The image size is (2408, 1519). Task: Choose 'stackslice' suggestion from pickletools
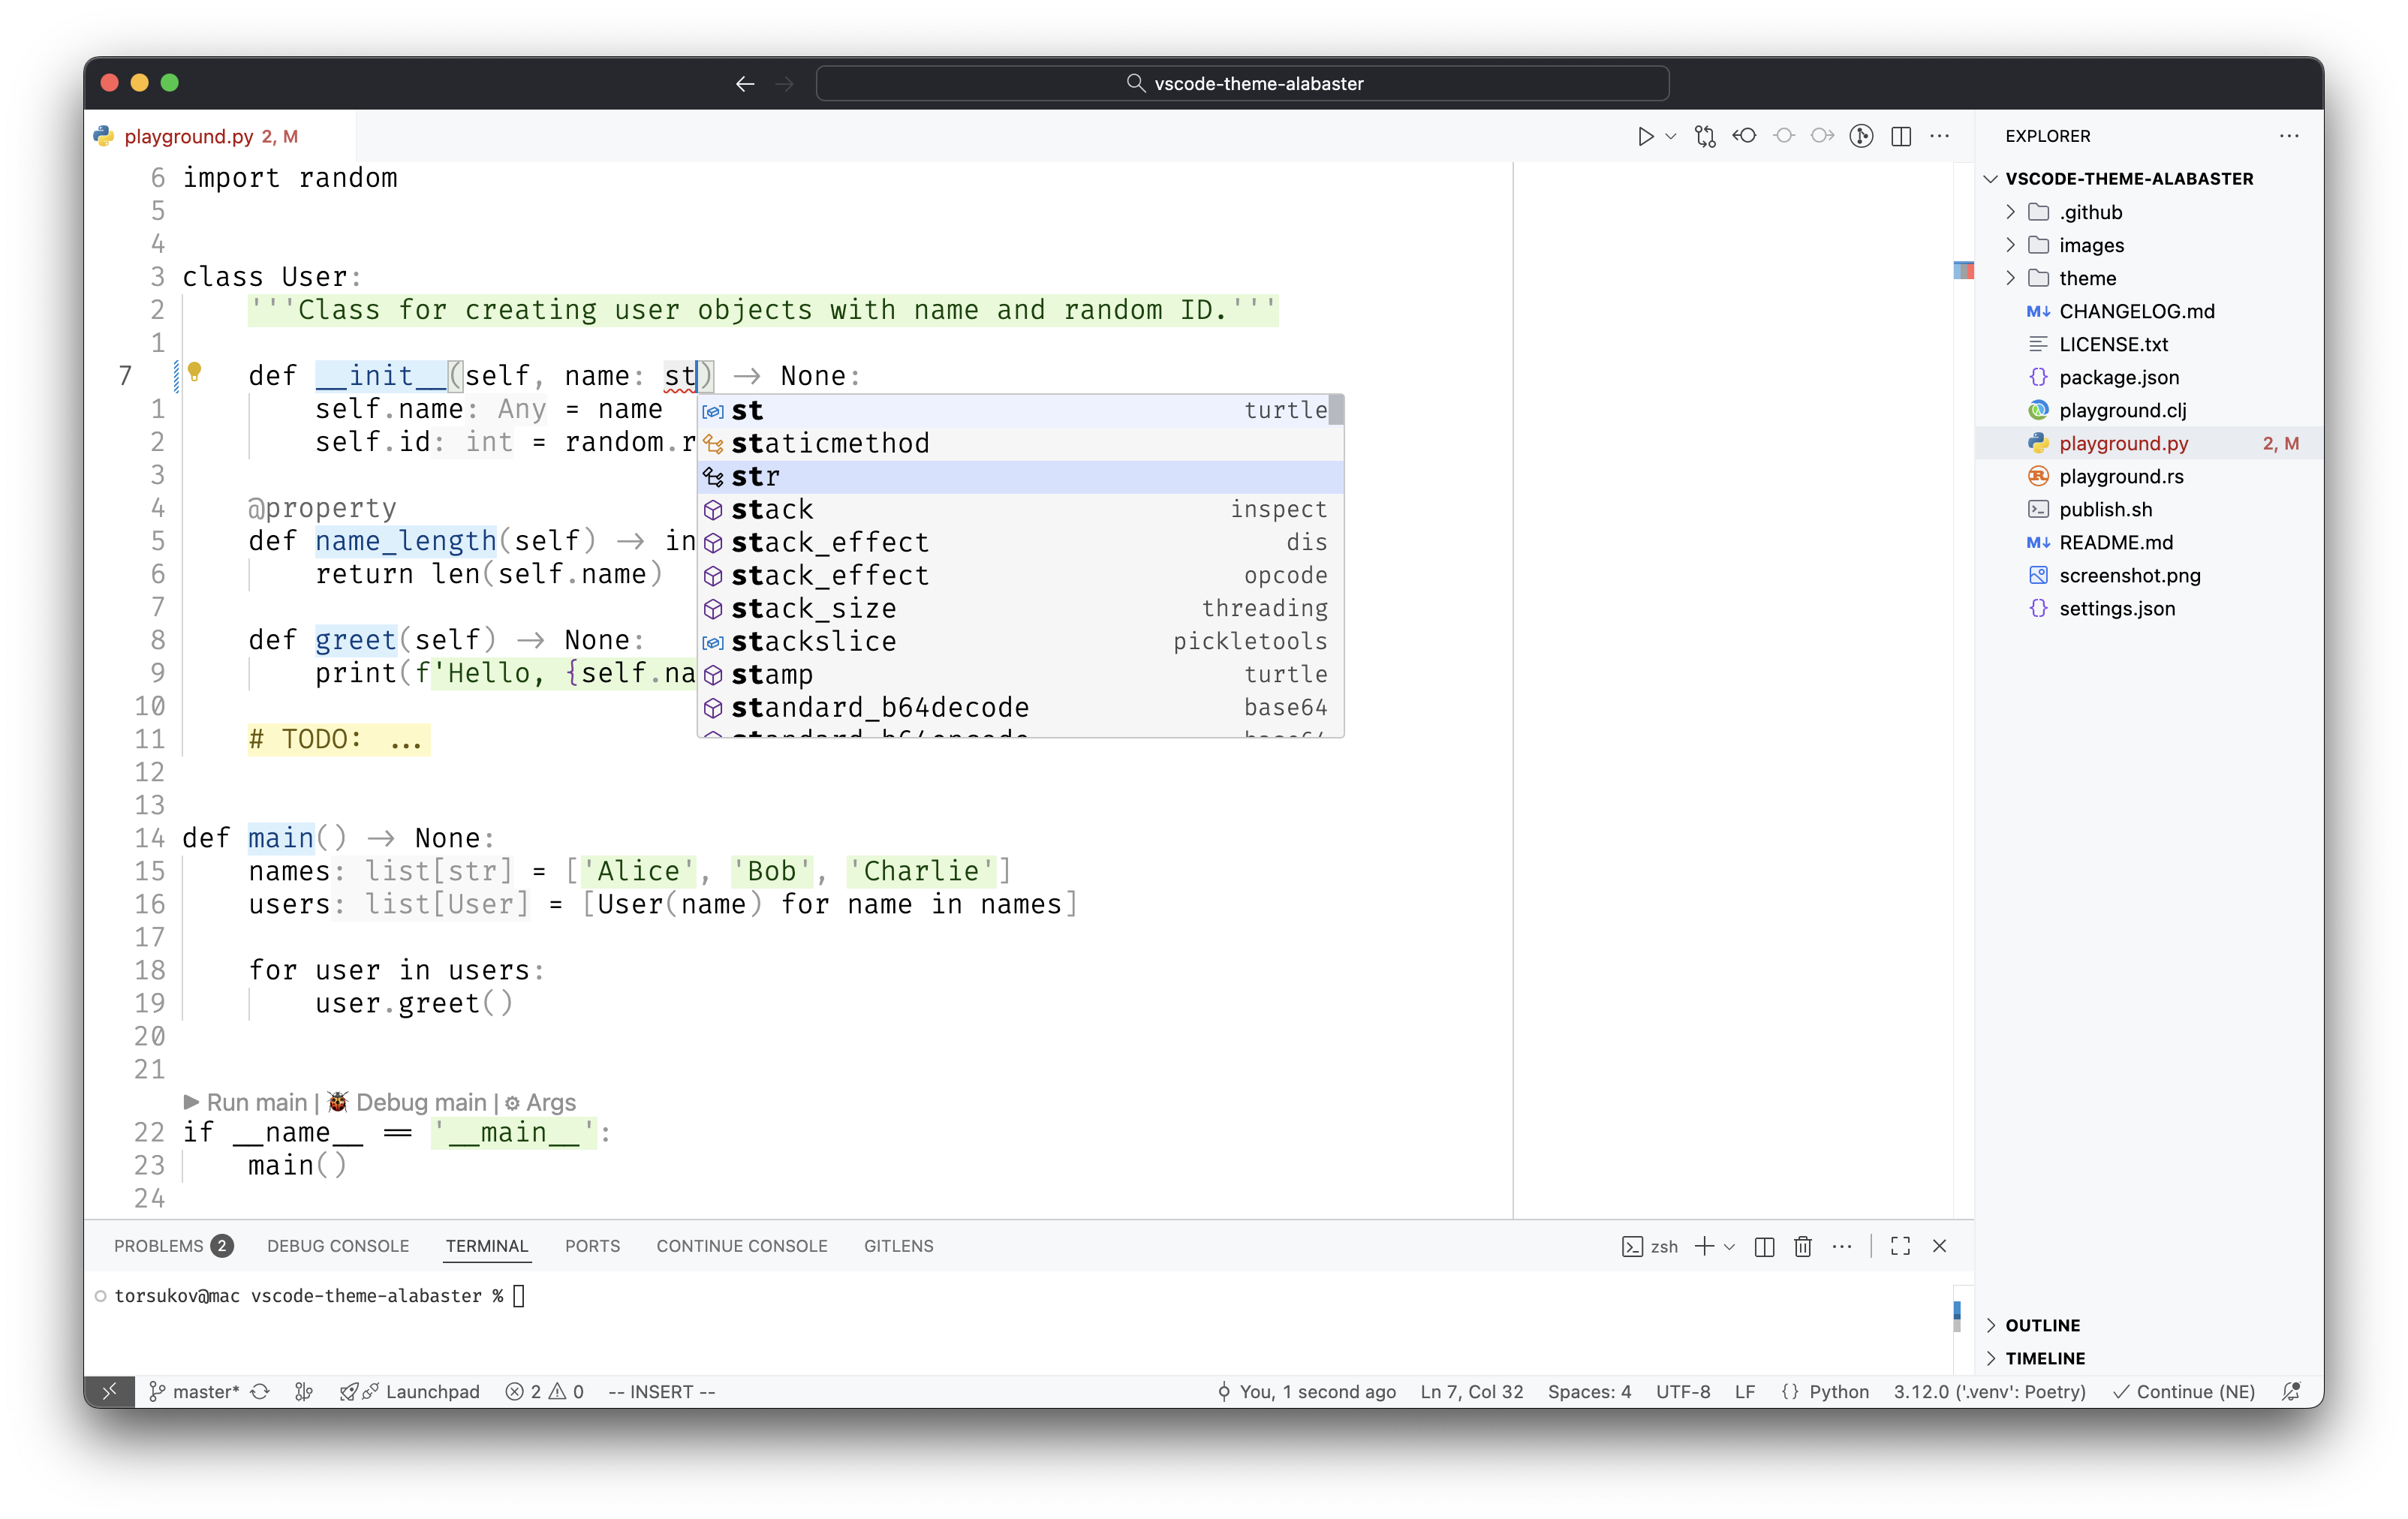(x=1020, y=641)
